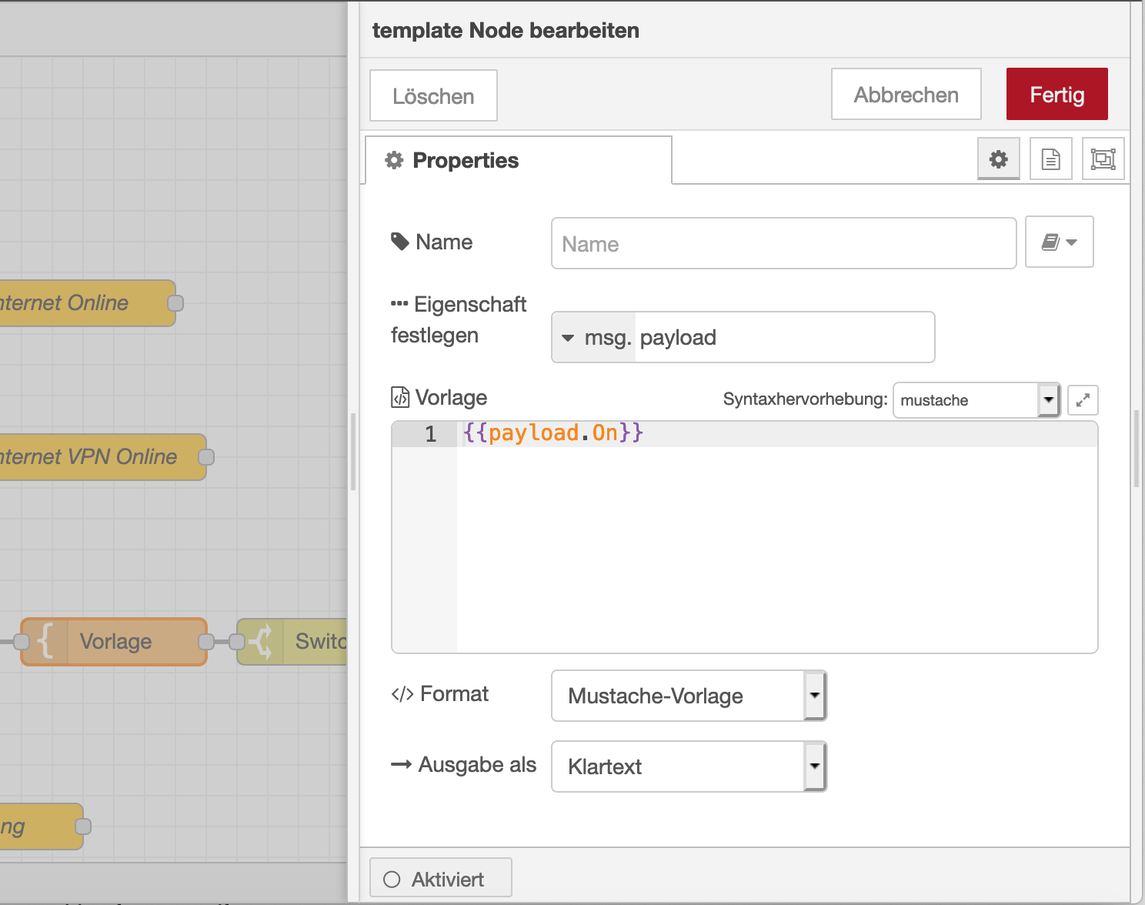1145x905 pixels.
Task: Open node properties gear icon
Action: 998,159
